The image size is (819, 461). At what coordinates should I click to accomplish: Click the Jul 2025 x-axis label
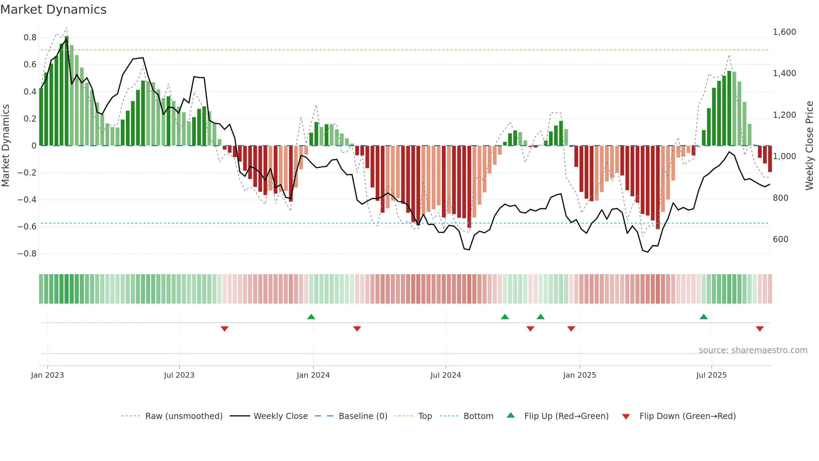click(712, 375)
